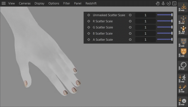Click the G Scatter Scale value field
The image size is (188, 107).
point(146,27)
